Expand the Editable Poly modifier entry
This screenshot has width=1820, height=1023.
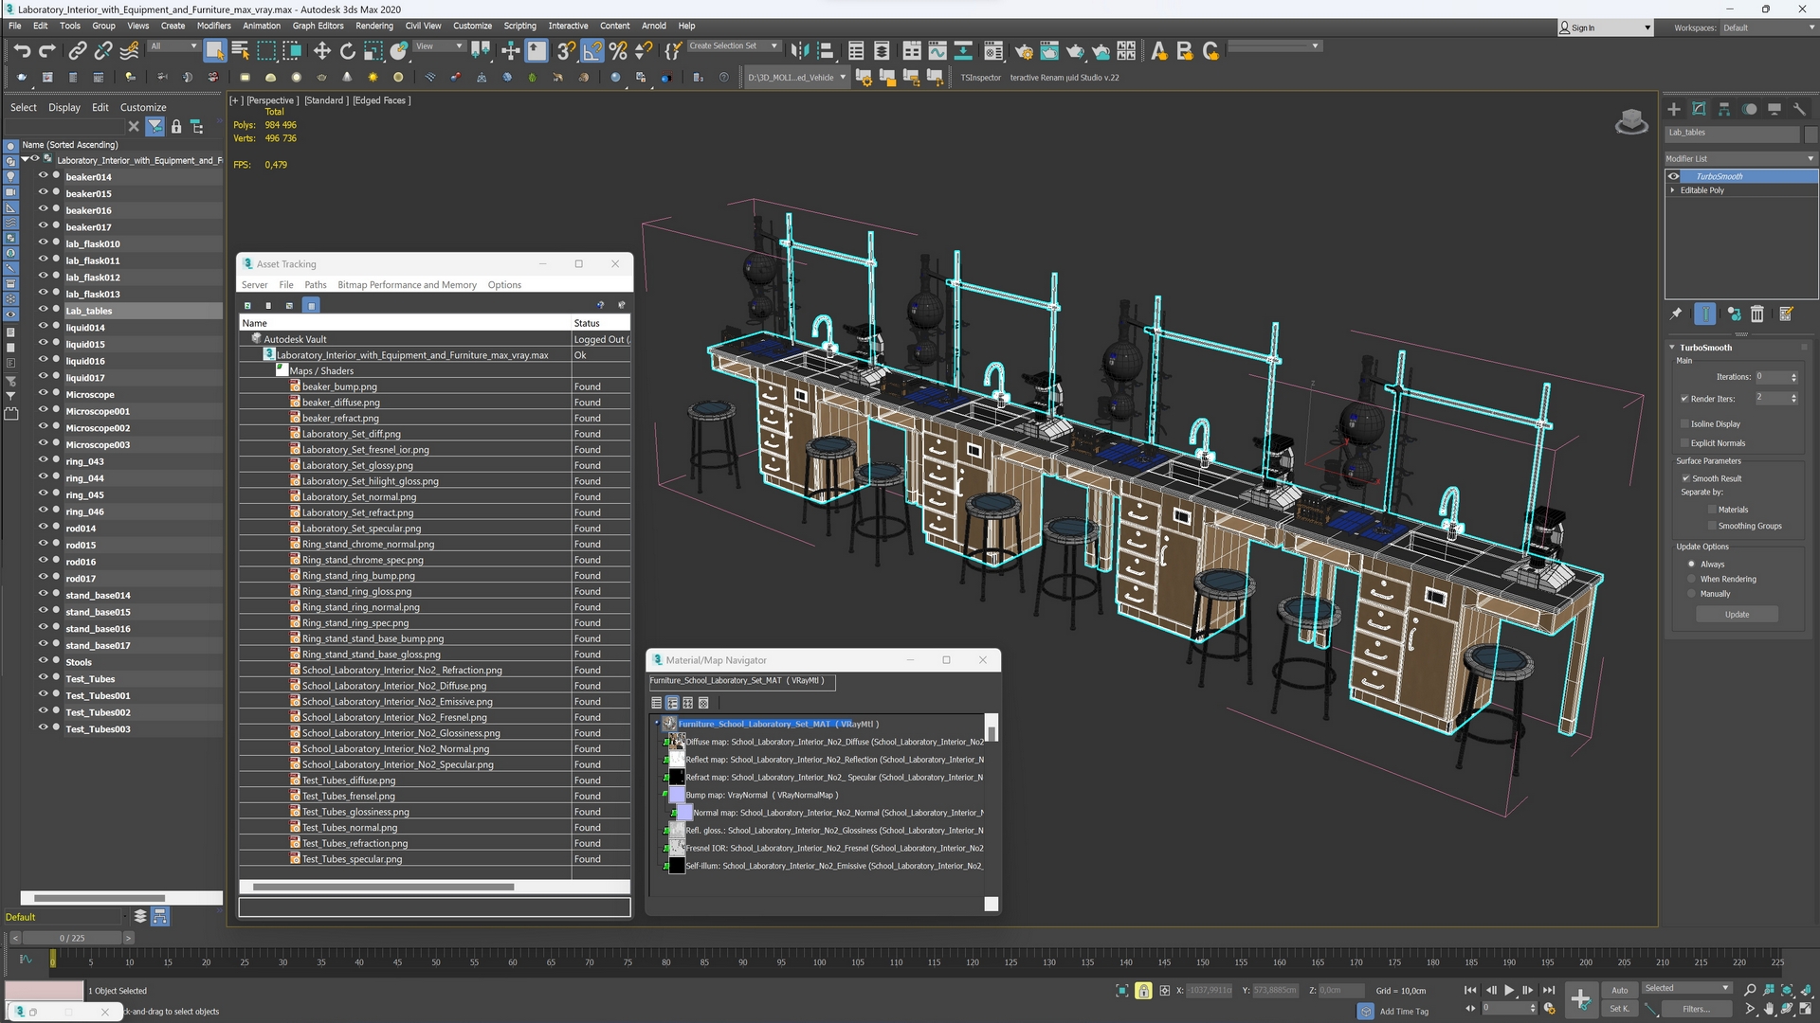1672,190
